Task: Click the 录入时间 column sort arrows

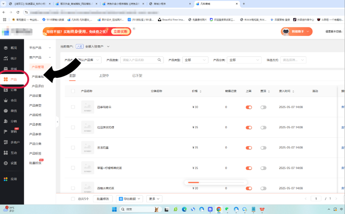Action: (x=293, y=91)
